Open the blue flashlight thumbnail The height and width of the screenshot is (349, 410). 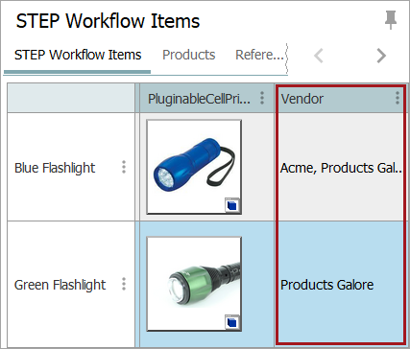coord(194,167)
